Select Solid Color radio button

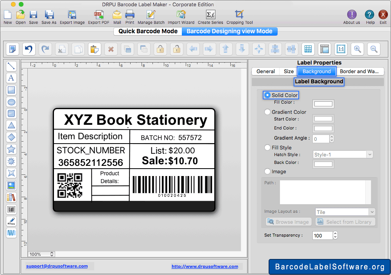[267, 95]
